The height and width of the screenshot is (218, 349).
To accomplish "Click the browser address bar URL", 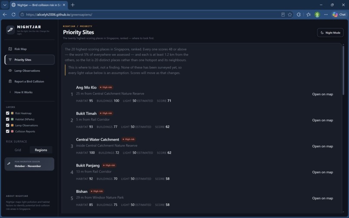I will (59, 14).
